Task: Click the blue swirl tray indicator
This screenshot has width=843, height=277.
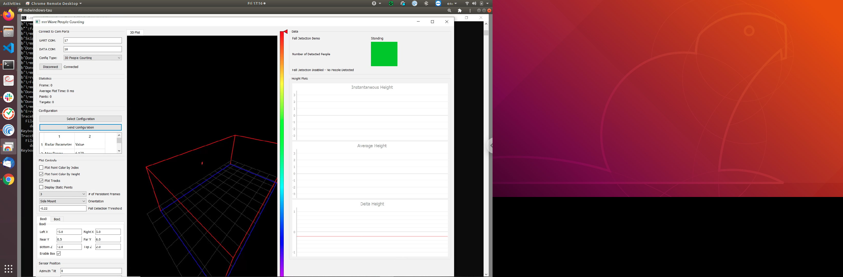Action: 415,3
